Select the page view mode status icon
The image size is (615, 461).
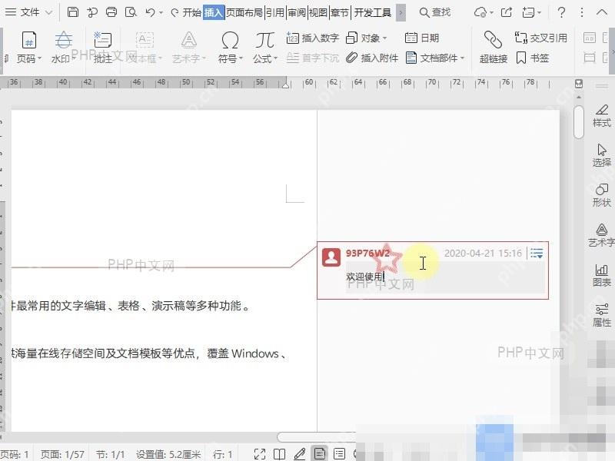pyautogui.click(x=320, y=454)
